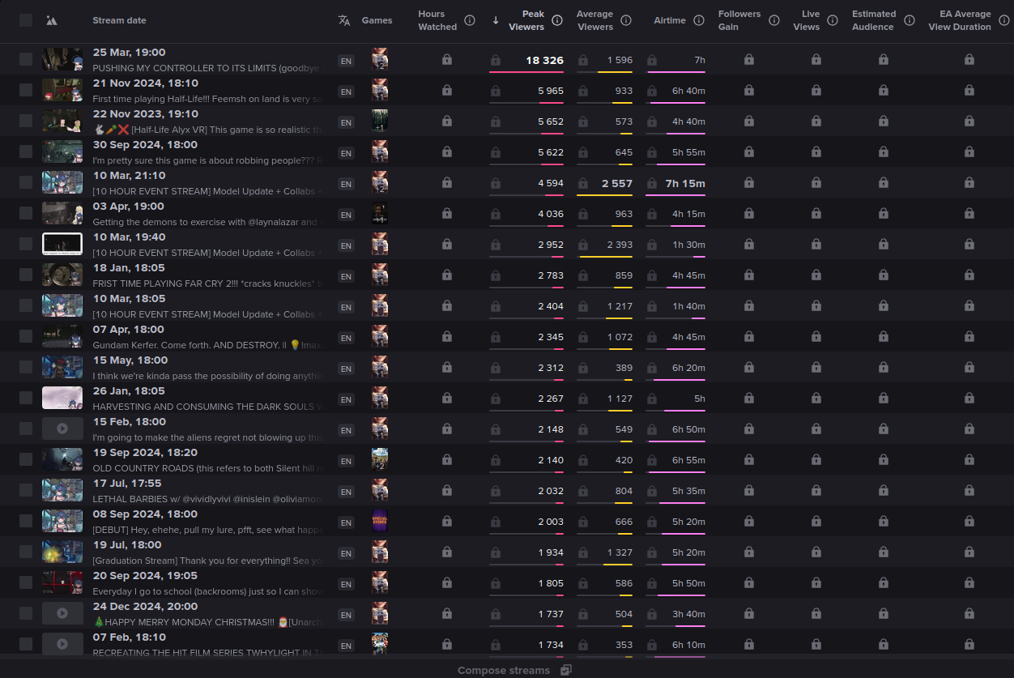Toggle the select-all checkbox in header
Image resolution: width=1014 pixels, height=678 pixels.
coord(26,20)
